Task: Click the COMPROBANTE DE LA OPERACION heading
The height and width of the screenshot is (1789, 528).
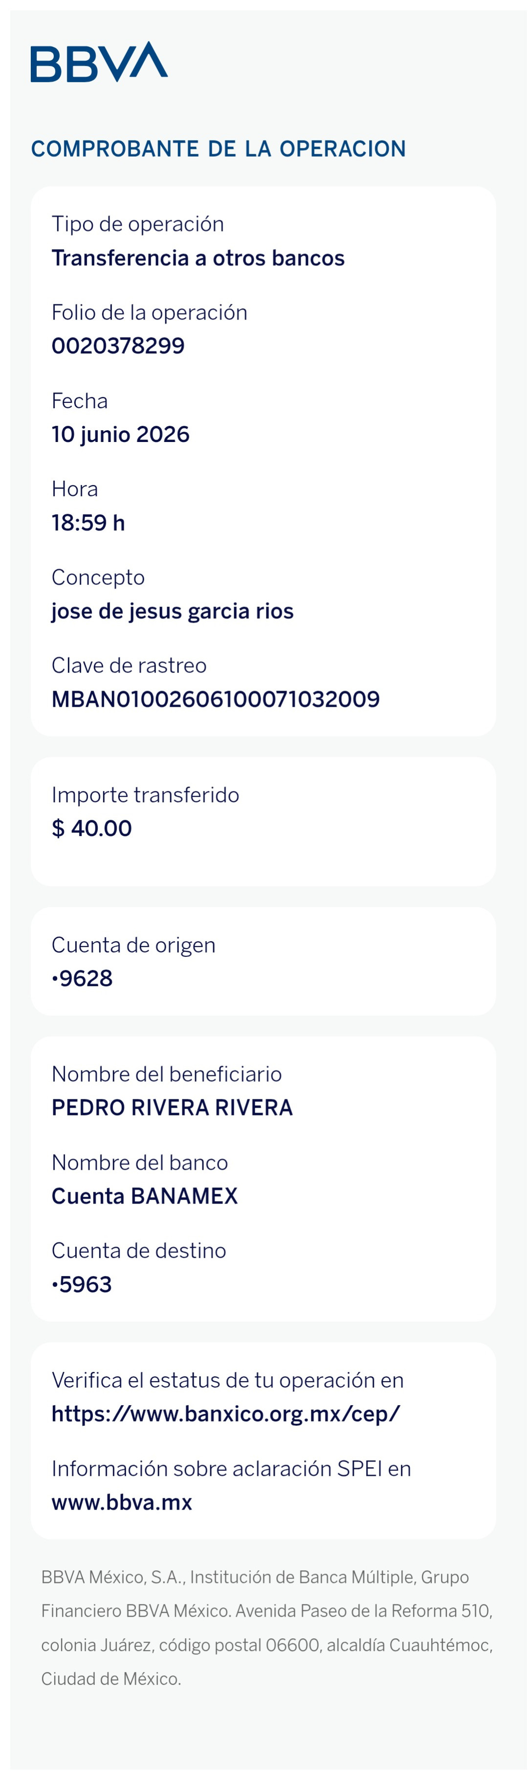Action: pyautogui.click(x=219, y=149)
